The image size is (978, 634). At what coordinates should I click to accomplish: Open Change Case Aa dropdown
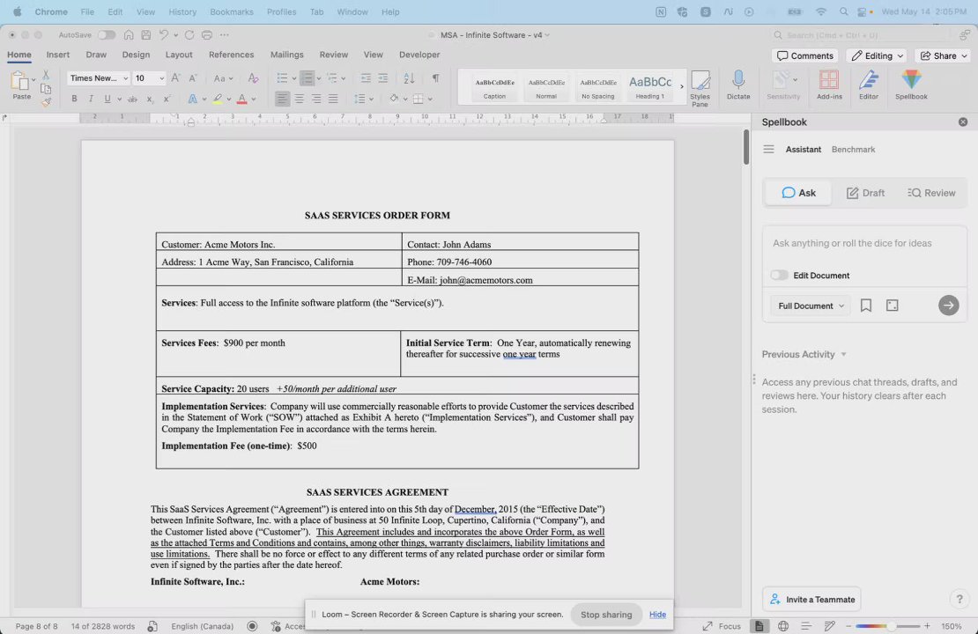223,77
